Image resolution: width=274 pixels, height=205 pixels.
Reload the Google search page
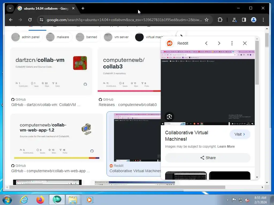pos(30,20)
